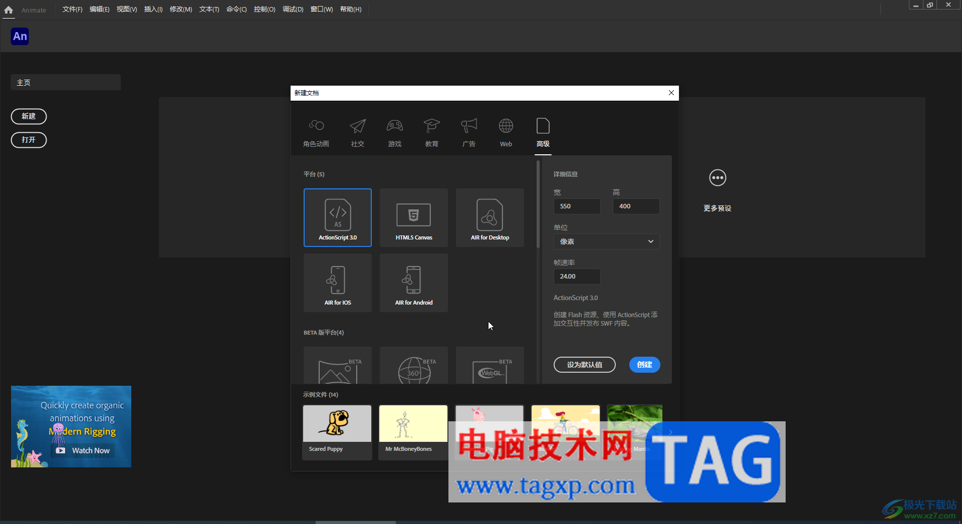Pick the BETA 360 VR platform tile

point(414,366)
